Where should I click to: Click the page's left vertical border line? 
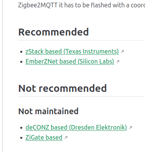(x=2, y=76)
